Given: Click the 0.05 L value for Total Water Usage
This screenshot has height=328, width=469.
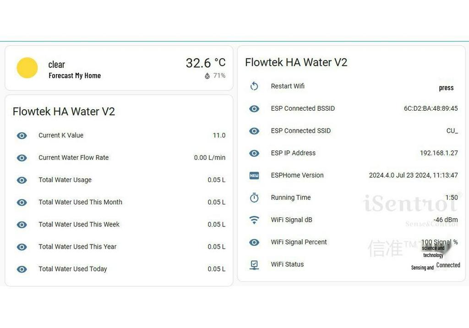Looking at the screenshot, I should click(217, 180).
